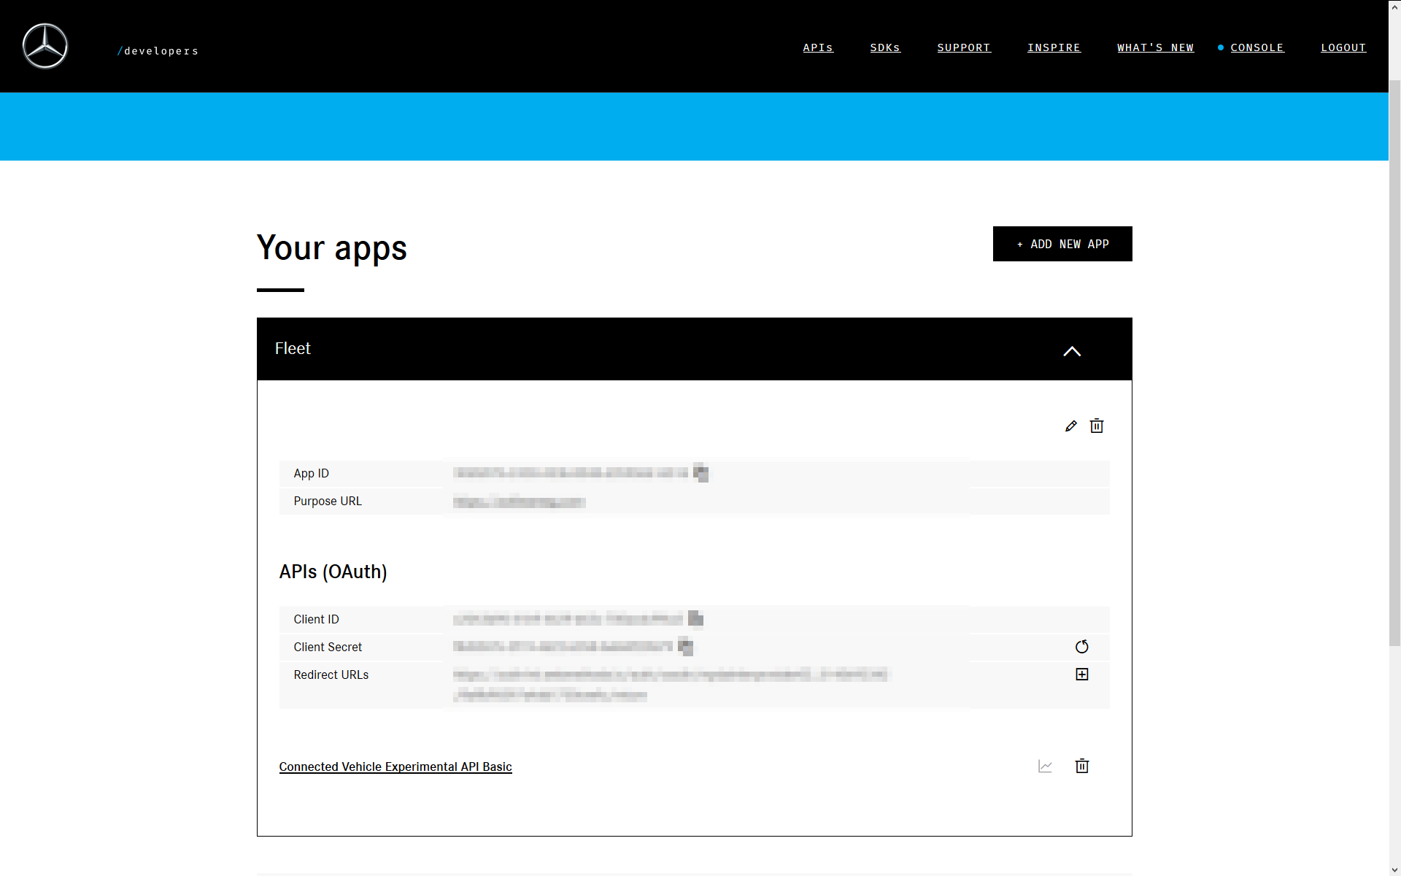Open the APIs menu item
Viewport: 1401px width, 876px height.
coord(818,47)
